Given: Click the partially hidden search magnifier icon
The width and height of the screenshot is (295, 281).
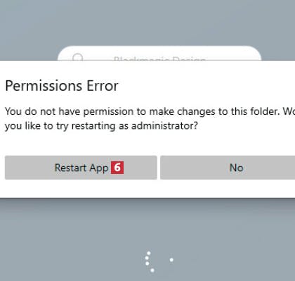Looking at the screenshot, I should (78, 57).
